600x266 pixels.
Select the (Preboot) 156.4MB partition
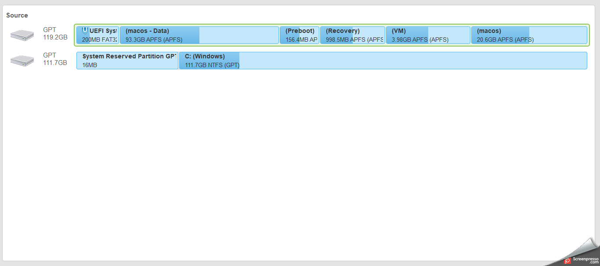(x=300, y=35)
